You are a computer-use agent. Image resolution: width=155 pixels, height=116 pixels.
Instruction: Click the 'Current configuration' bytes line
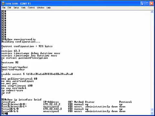tap(27, 46)
